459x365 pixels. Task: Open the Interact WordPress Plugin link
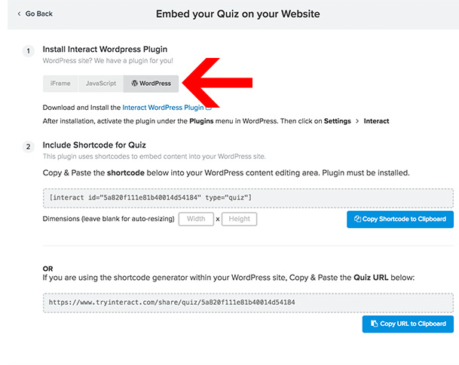pos(163,108)
